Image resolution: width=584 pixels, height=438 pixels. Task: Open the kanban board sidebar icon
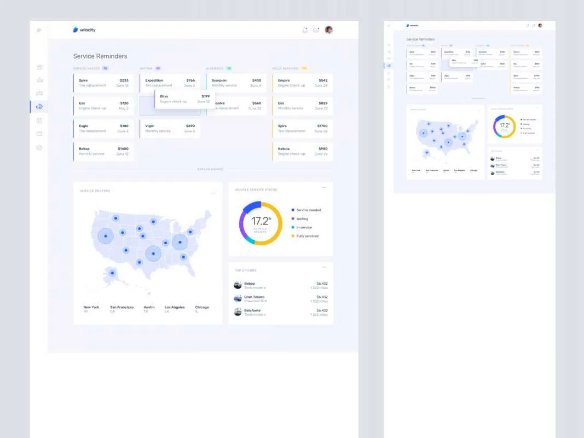pos(39,120)
